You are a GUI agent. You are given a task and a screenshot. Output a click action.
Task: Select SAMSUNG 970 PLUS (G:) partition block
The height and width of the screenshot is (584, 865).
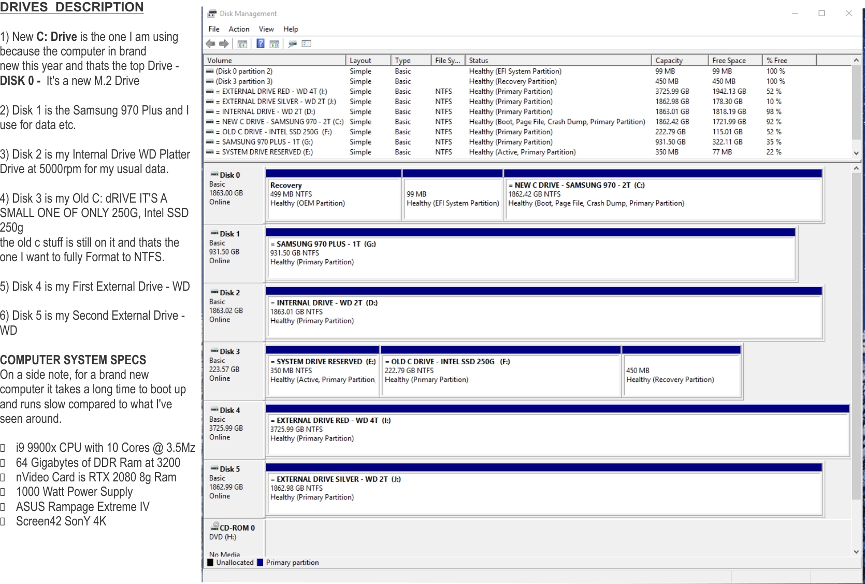530,254
